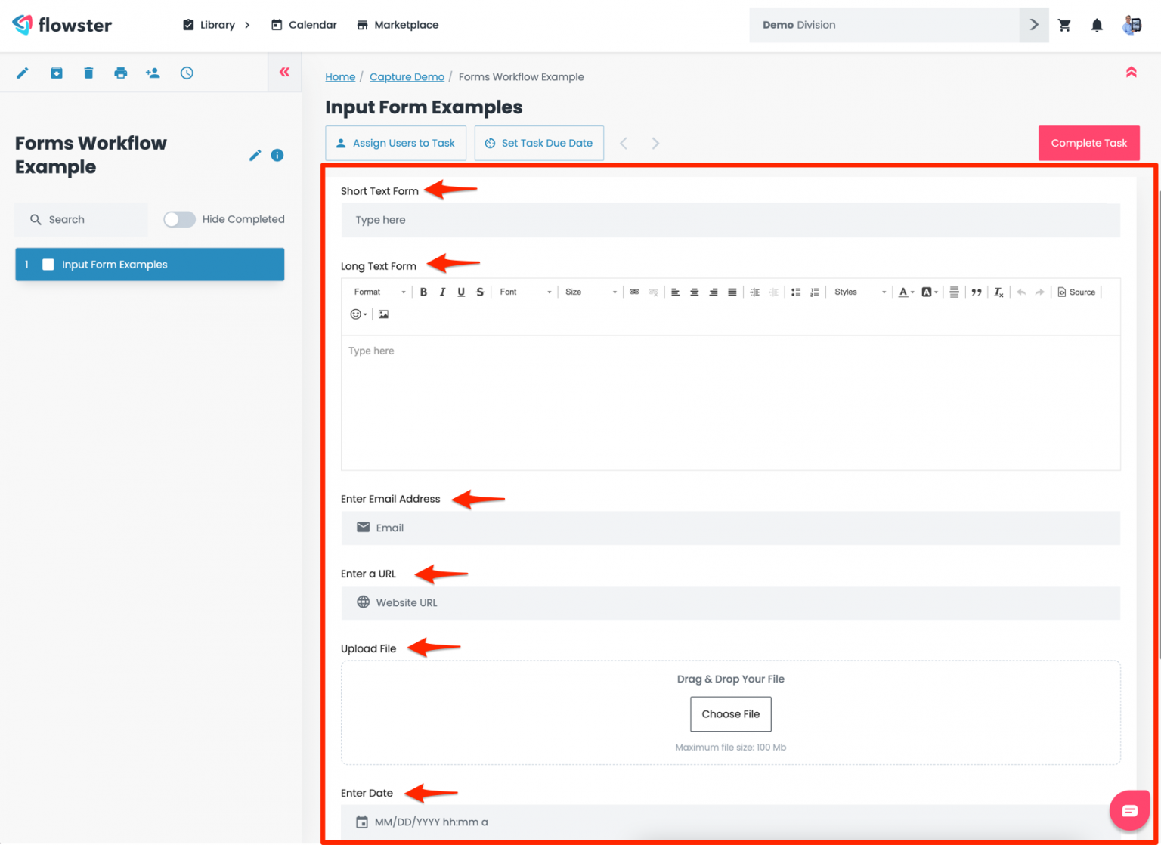1161x845 pixels.
Task: Click the archive workflow icon
Action: coord(56,73)
